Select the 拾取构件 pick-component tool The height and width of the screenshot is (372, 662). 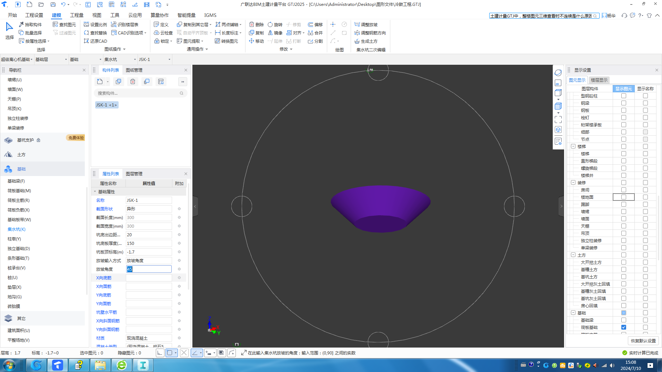(x=30, y=24)
